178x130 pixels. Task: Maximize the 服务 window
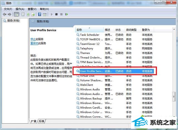[163, 2]
